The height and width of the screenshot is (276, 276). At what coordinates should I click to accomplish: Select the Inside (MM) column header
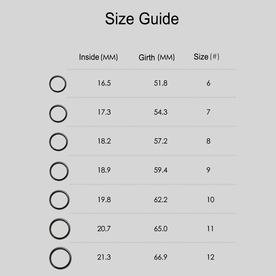98,57
